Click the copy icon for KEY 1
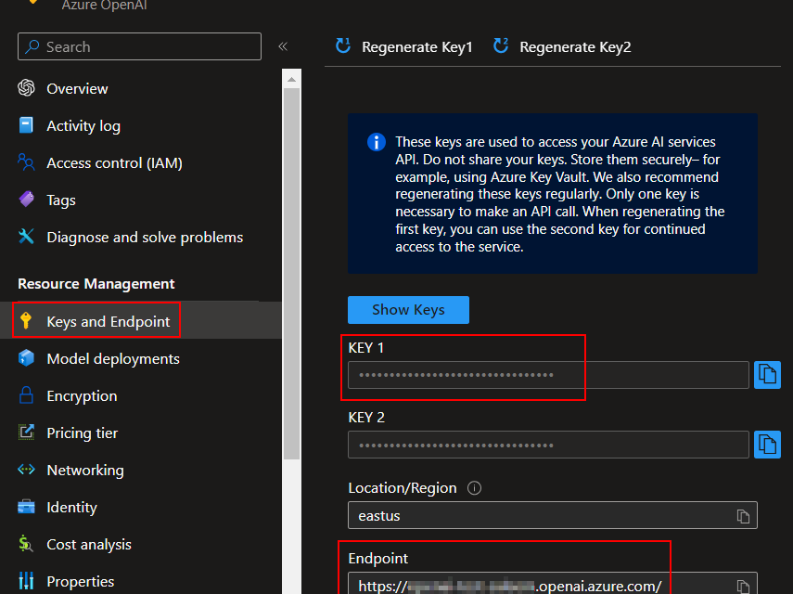This screenshot has height=594, width=793. 767,375
